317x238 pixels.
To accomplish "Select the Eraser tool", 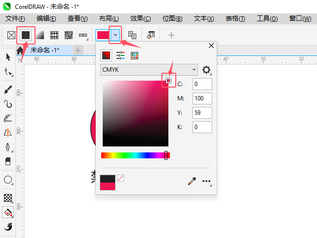I will click(x=8, y=161).
